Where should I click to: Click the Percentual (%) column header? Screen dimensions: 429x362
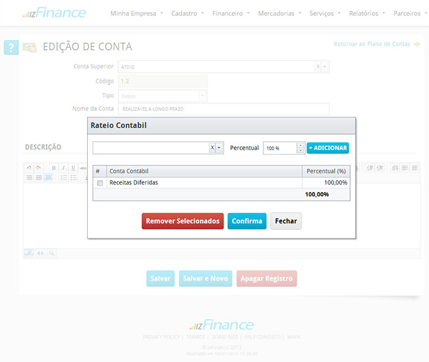click(x=326, y=171)
